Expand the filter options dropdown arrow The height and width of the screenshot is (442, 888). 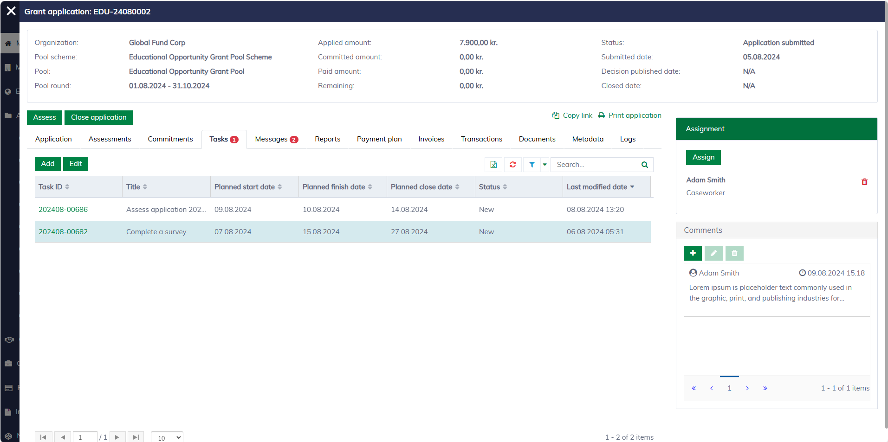pos(545,165)
